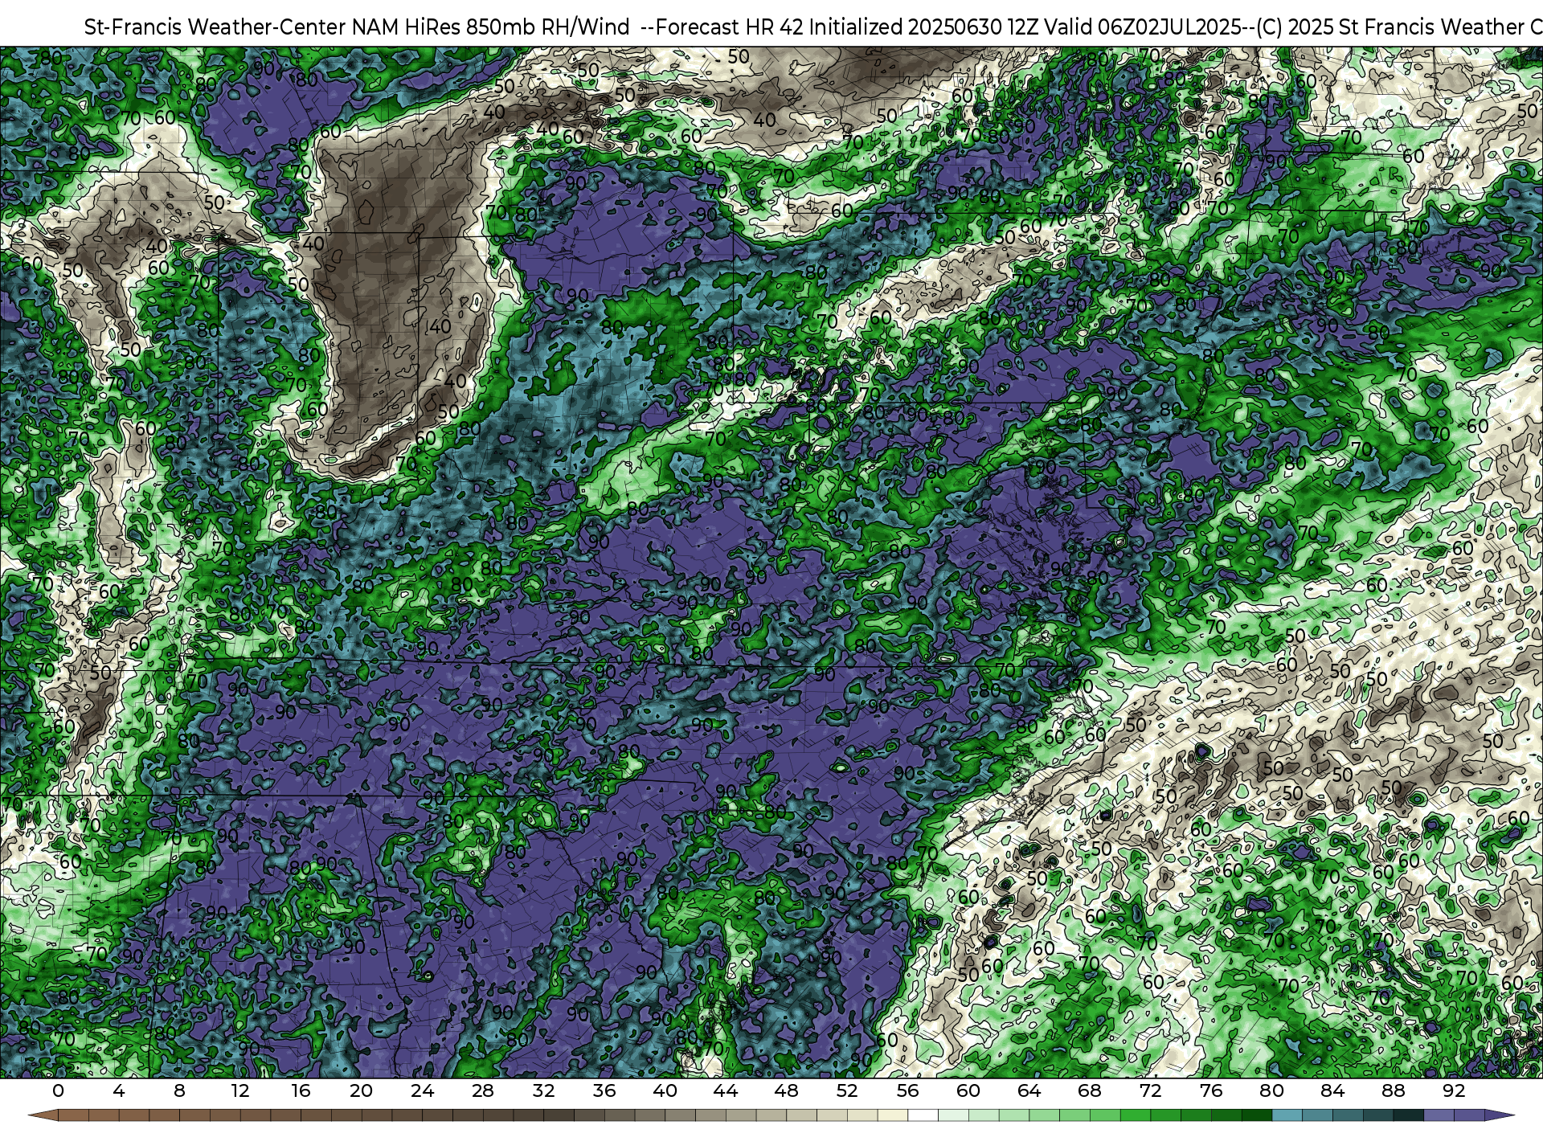Click the '0' colorbar tick label
1543x1125 pixels.
[x=58, y=1090]
